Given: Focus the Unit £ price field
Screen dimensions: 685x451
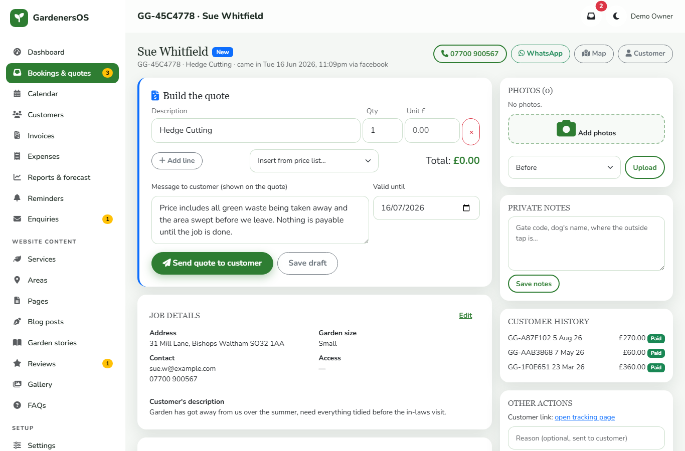Looking at the screenshot, I should 432,130.
